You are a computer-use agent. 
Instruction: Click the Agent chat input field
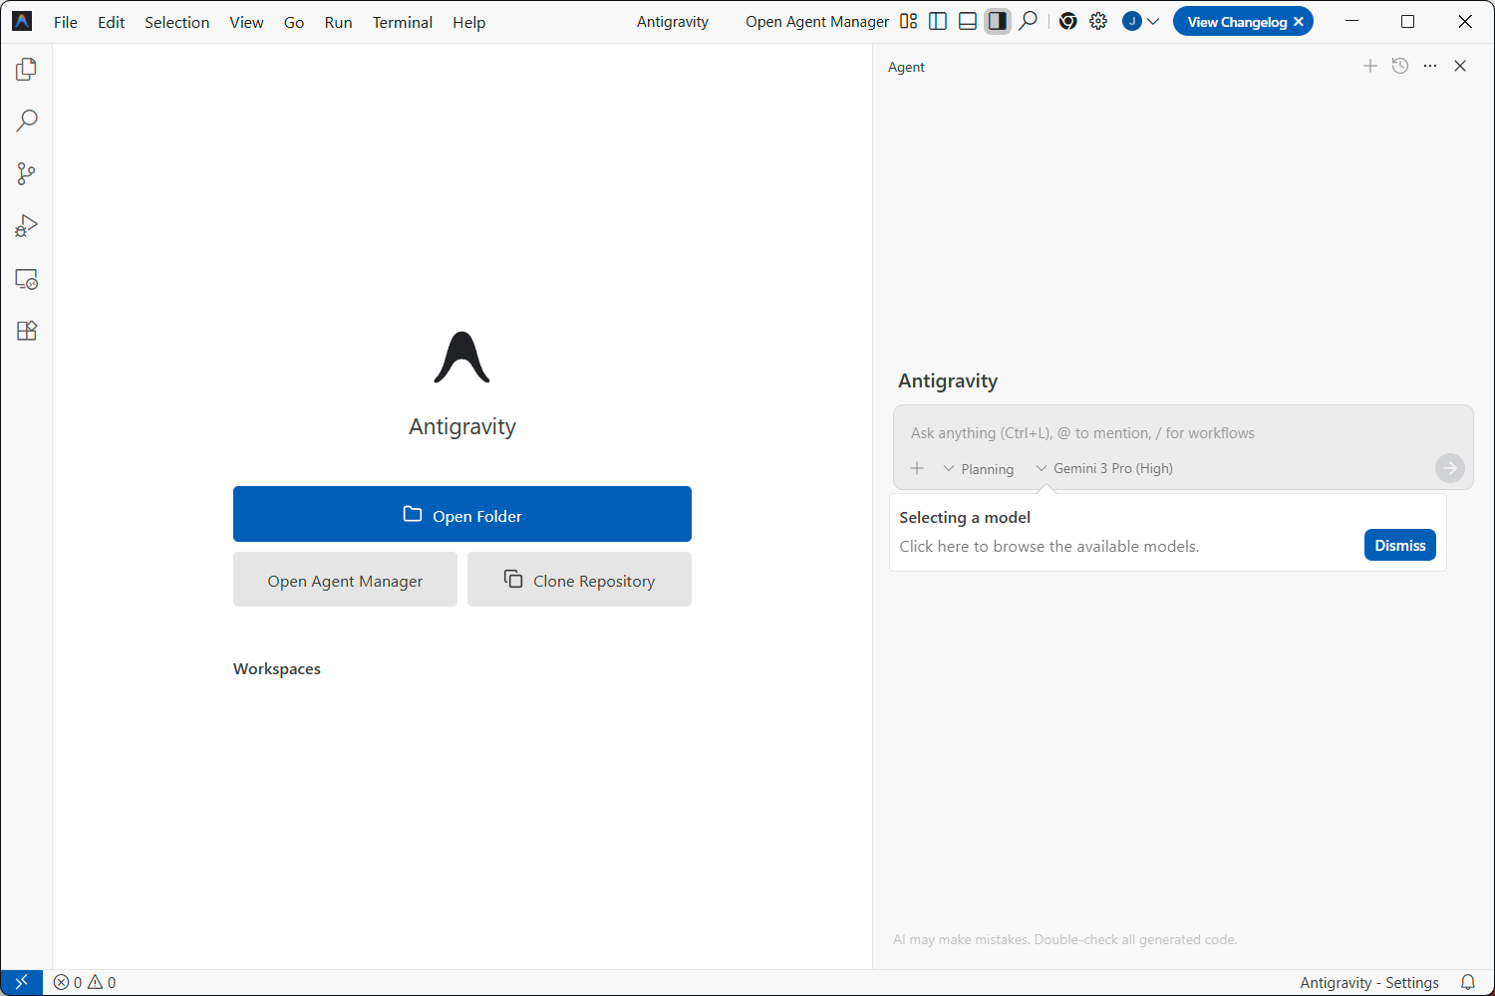point(1183,433)
